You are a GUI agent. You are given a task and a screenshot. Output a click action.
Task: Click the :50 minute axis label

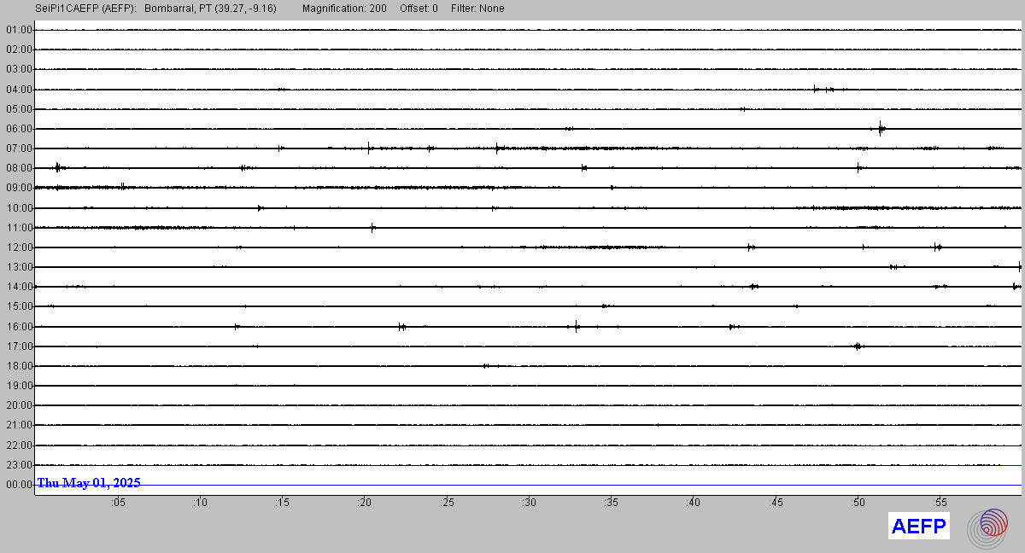pos(858,504)
